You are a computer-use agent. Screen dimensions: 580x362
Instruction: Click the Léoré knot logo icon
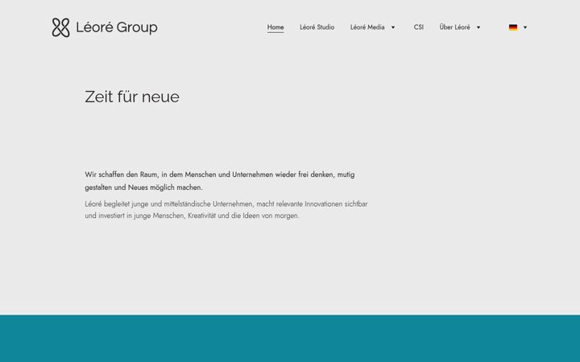[x=60, y=27]
